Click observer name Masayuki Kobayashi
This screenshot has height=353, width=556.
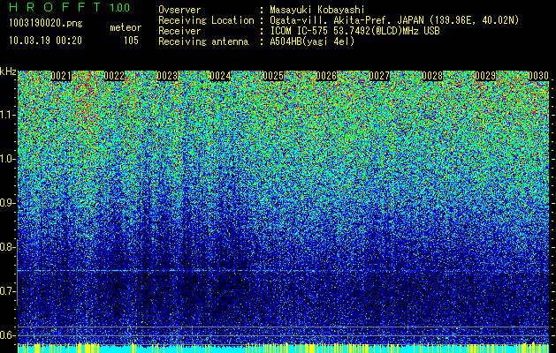(x=317, y=10)
